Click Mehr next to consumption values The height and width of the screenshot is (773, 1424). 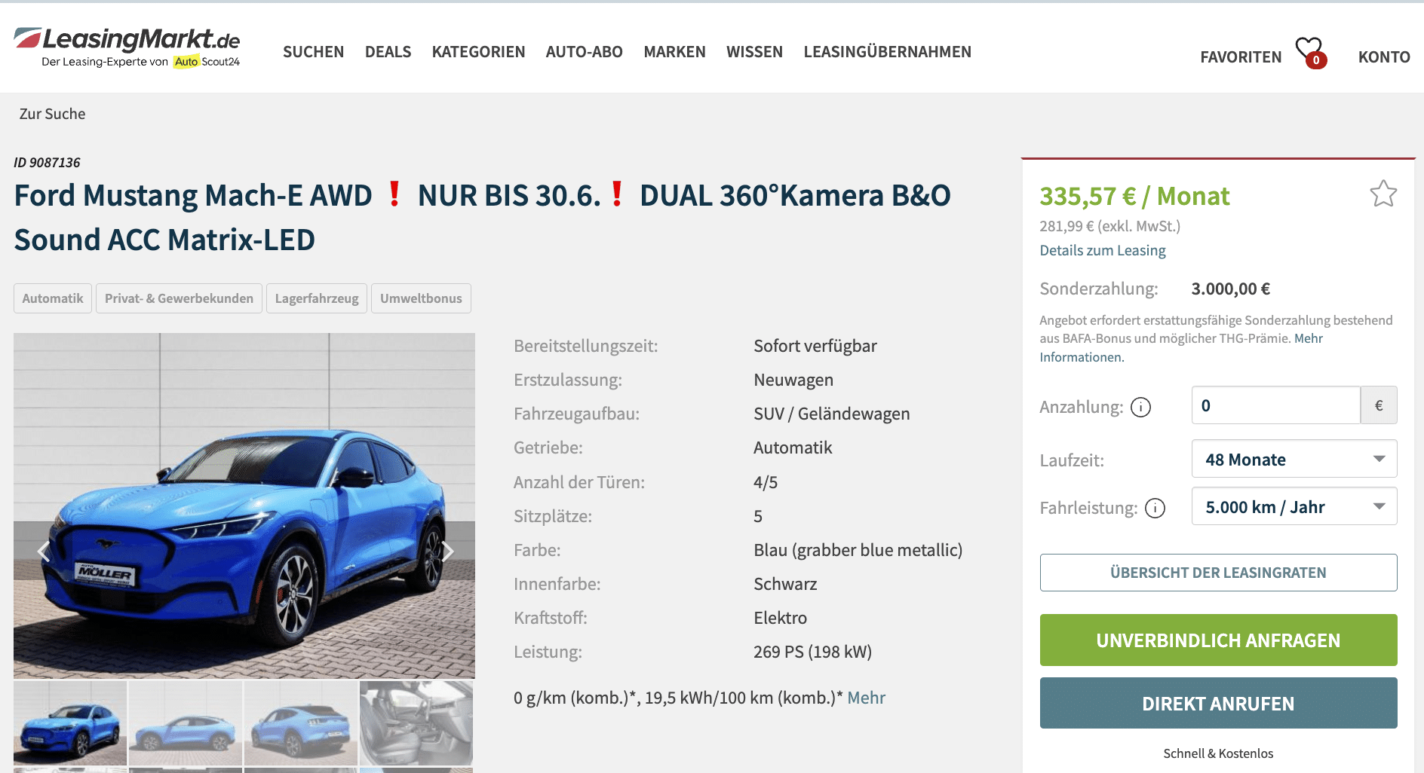pos(866,698)
